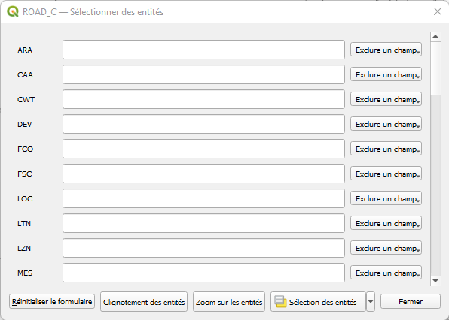Open the 'Exclure un champ' dropdown for MES
The width and height of the screenshot is (449, 320).
click(x=386, y=273)
